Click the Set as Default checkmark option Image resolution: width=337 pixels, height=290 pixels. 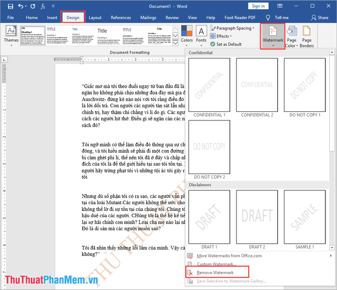(229, 44)
